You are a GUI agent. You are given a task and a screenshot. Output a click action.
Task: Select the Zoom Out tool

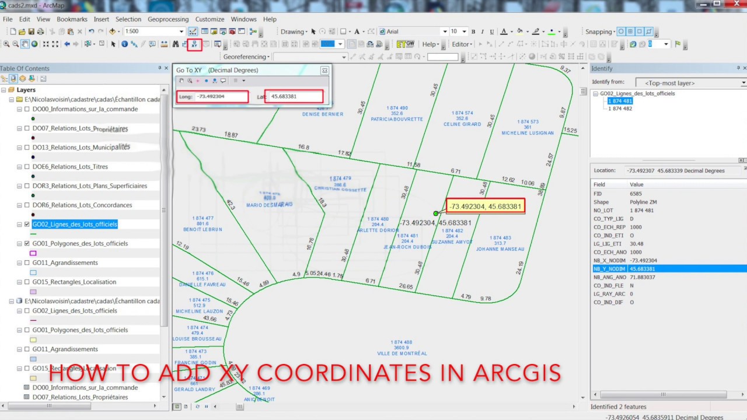point(16,44)
